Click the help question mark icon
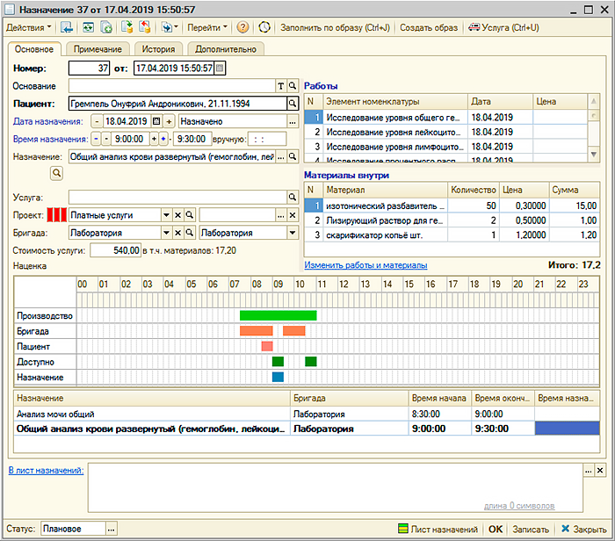Viewport: 615px width, 541px height. (242, 27)
